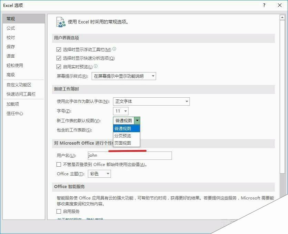
Task: Open the 语言 category
Action: 24,56
